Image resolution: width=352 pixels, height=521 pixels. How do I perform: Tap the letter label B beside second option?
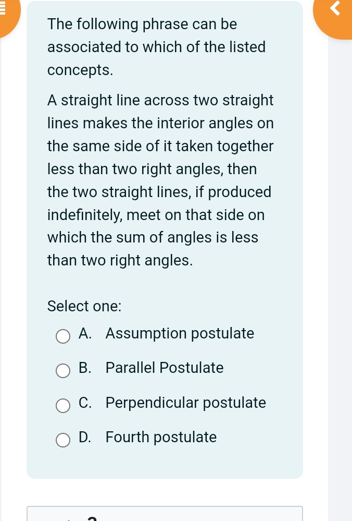point(85,368)
